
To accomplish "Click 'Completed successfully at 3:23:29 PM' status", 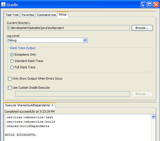I will (29, 112).
